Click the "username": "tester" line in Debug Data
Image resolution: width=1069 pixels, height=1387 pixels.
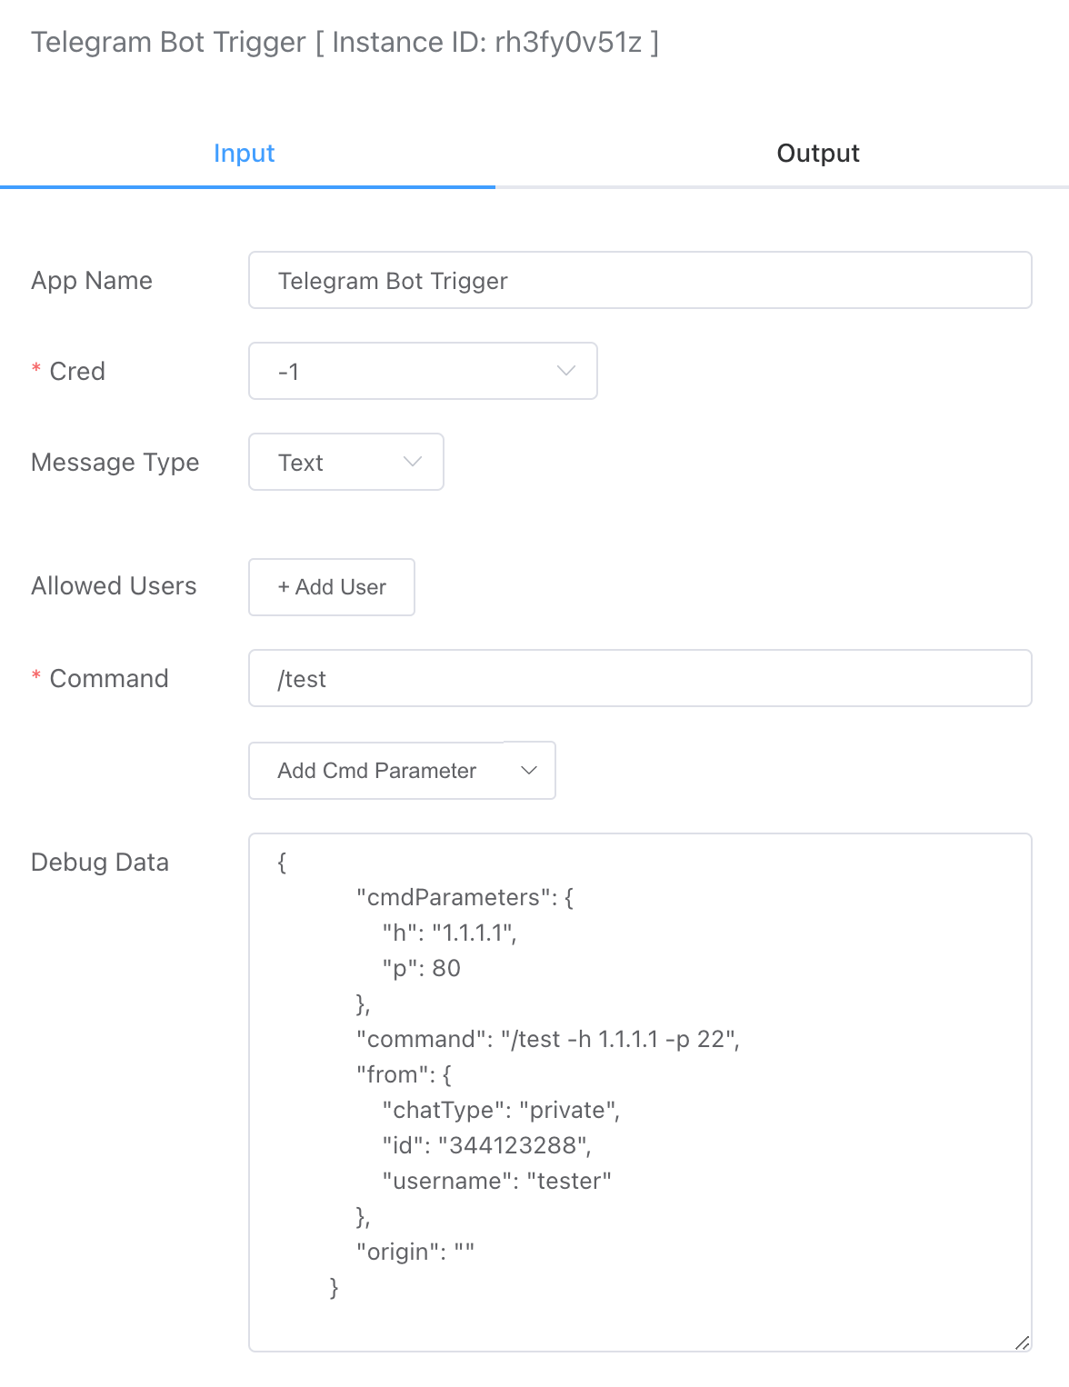coord(496,1181)
